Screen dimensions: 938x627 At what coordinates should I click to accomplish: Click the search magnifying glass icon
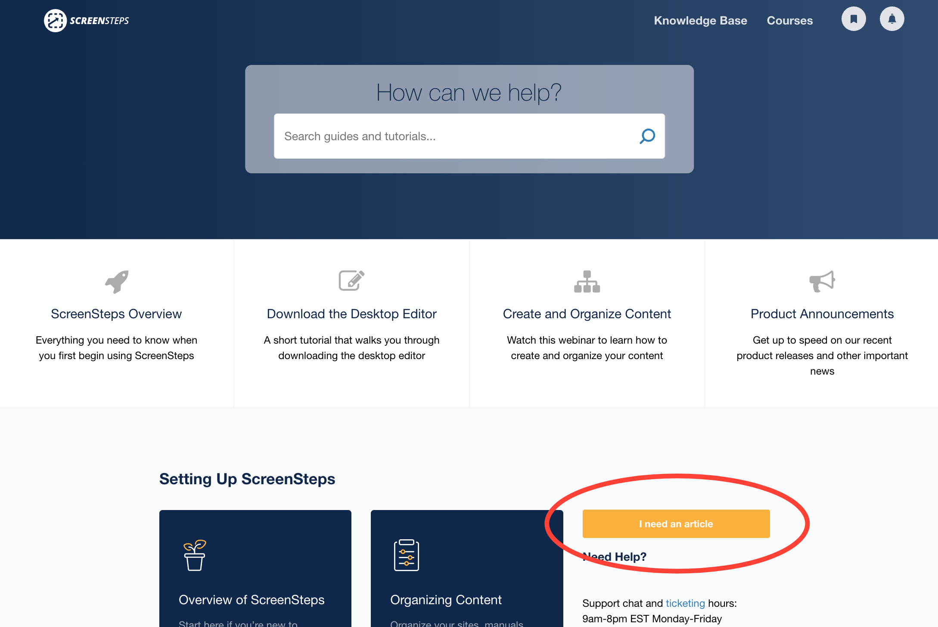(647, 136)
